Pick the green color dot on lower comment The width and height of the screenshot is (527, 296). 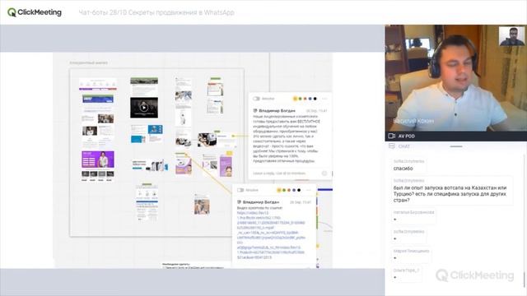tap(283, 190)
